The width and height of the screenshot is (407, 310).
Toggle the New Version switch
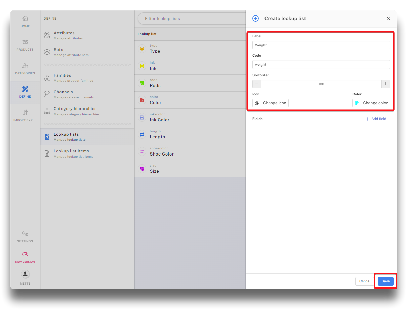[x=25, y=255]
